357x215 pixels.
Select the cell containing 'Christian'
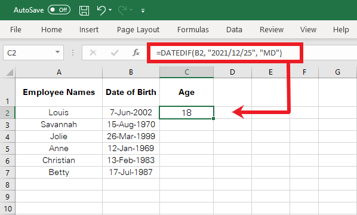[x=59, y=160]
